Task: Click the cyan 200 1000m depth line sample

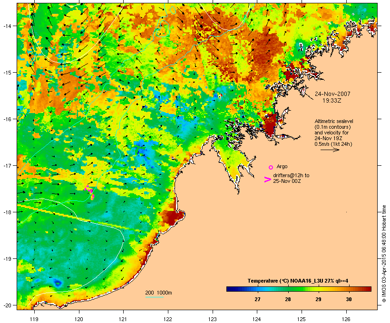Action: (155, 297)
